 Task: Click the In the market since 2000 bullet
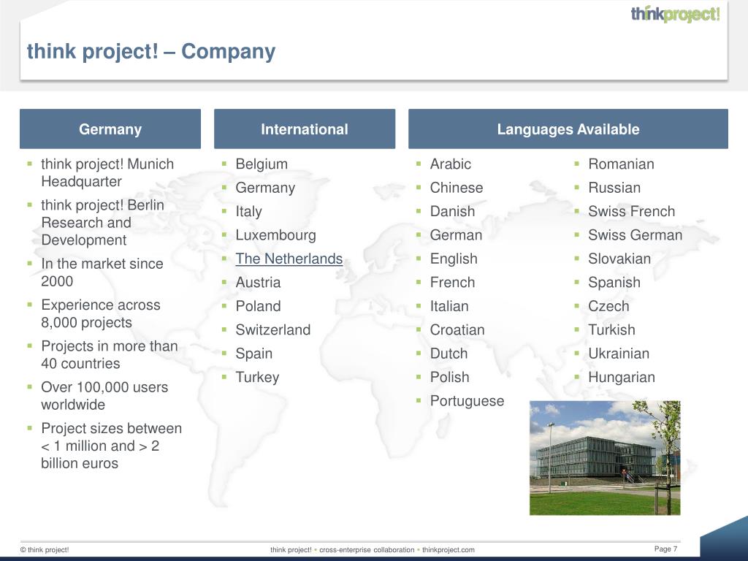(x=102, y=272)
